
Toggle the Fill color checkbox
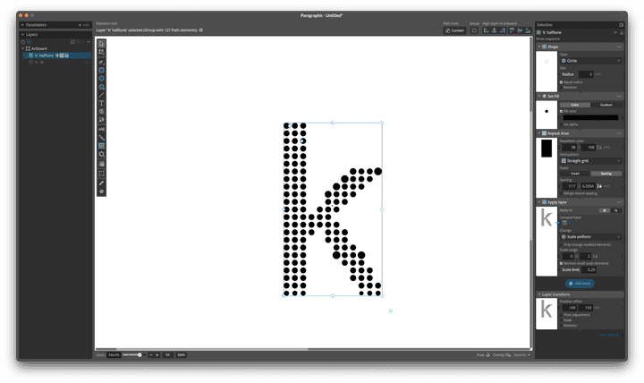[561, 111]
